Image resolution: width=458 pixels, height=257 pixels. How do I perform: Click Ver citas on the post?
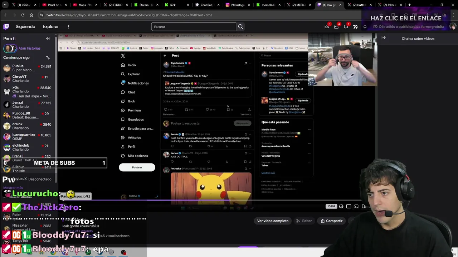(245, 115)
